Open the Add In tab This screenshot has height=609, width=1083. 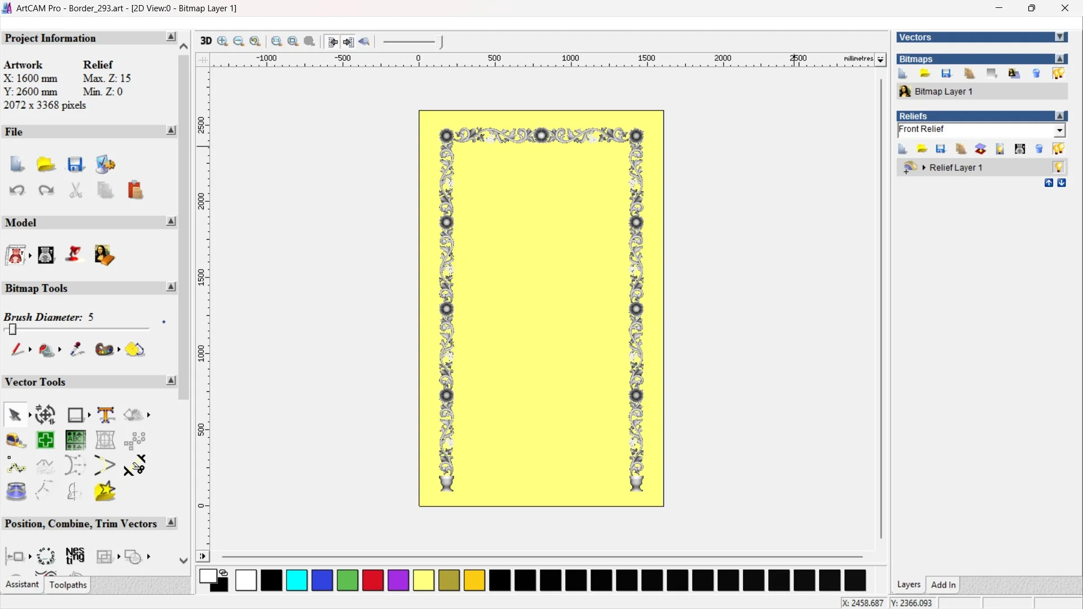(943, 585)
